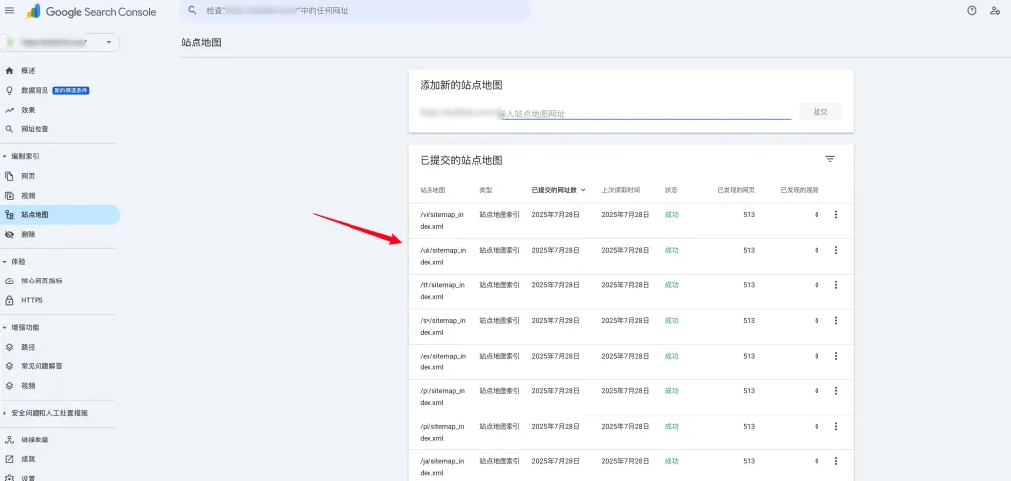Image resolution: width=1011 pixels, height=481 pixels.
Task: Click 513 discovered pages in /ja/ row
Action: (x=749, y=461)
